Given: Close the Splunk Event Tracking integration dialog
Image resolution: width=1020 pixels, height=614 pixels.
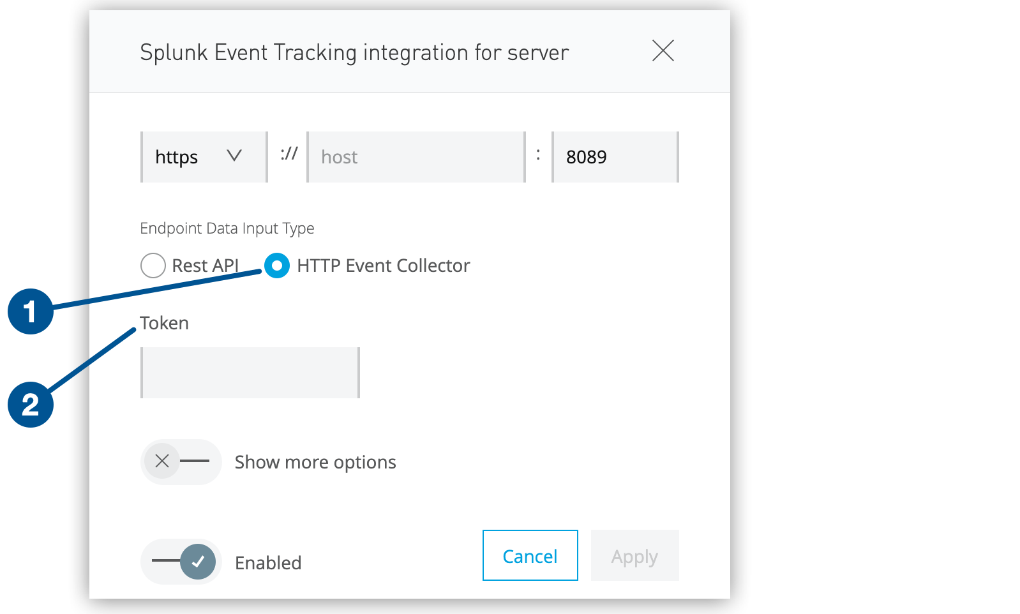Looking at the screenshot, I should (x=663, y=50).
